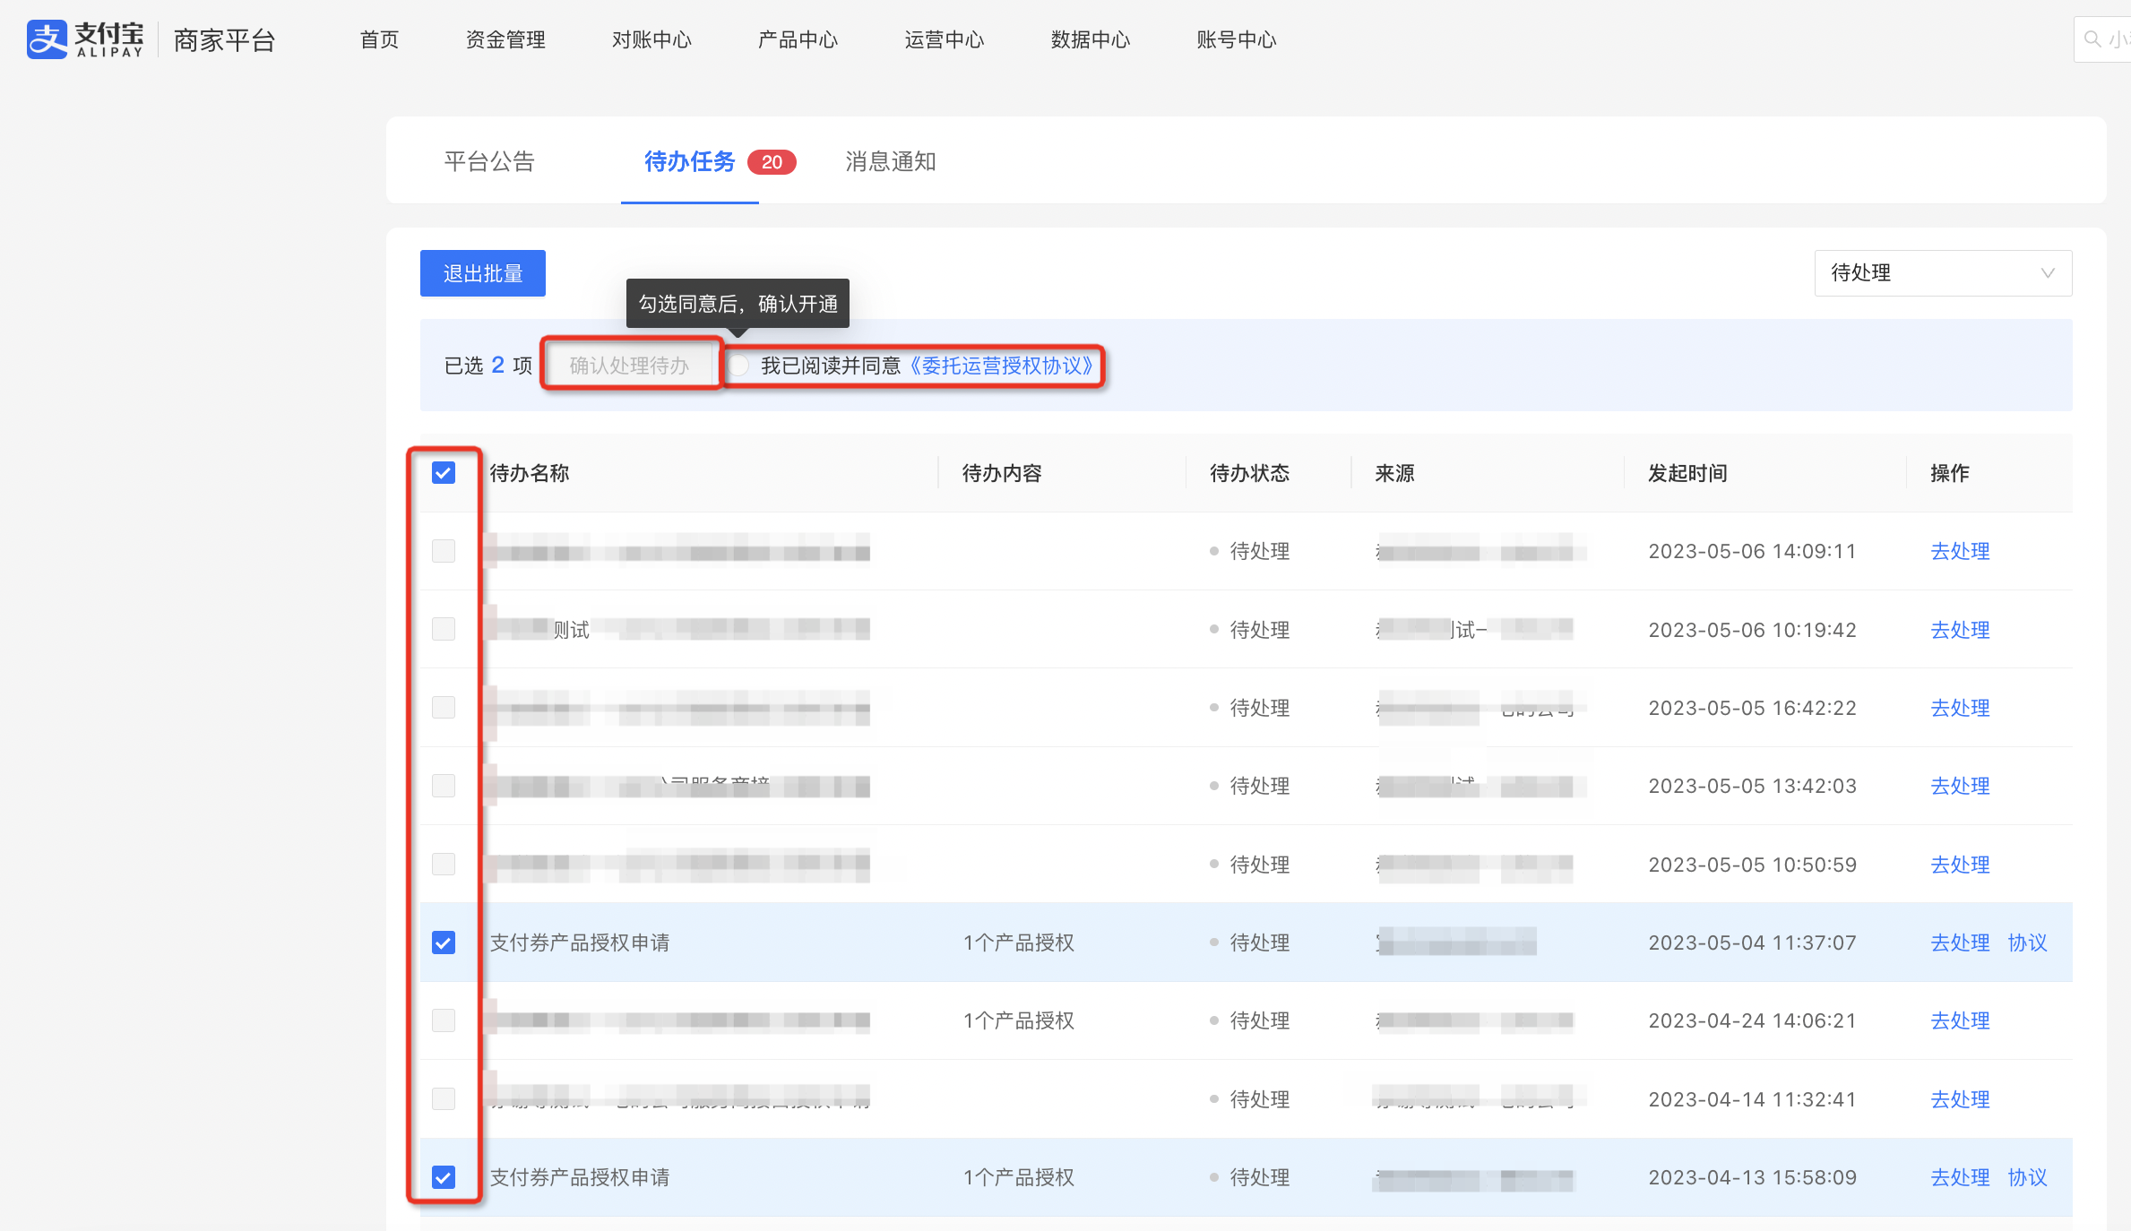2131x1231 pixels.
Task: Open the 《委托运营授权协议》 link
Action: 1002,366
